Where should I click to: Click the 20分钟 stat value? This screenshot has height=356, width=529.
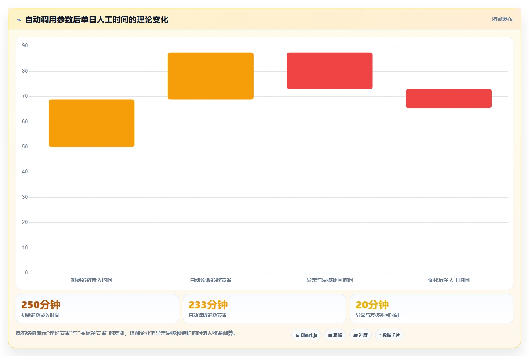[372, 305]
